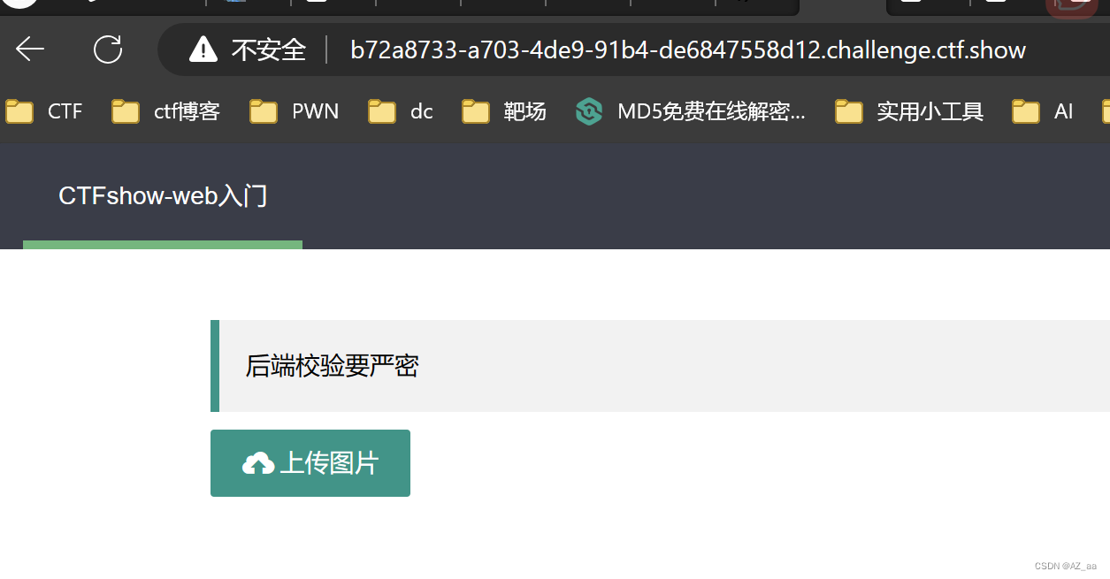Open the browser profile avatar circle
The height and width of the screenshot is (579, 1110).
tap(21, 3)
